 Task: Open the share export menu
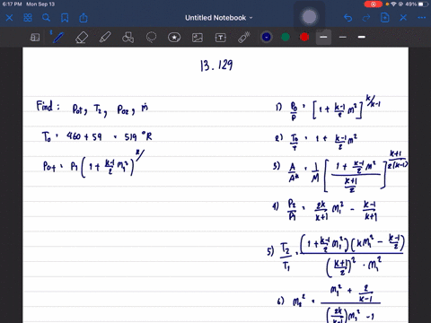coord(84,18)
